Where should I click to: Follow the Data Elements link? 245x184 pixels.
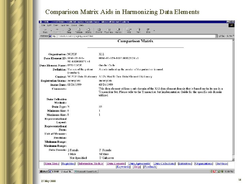pos(116,164)
